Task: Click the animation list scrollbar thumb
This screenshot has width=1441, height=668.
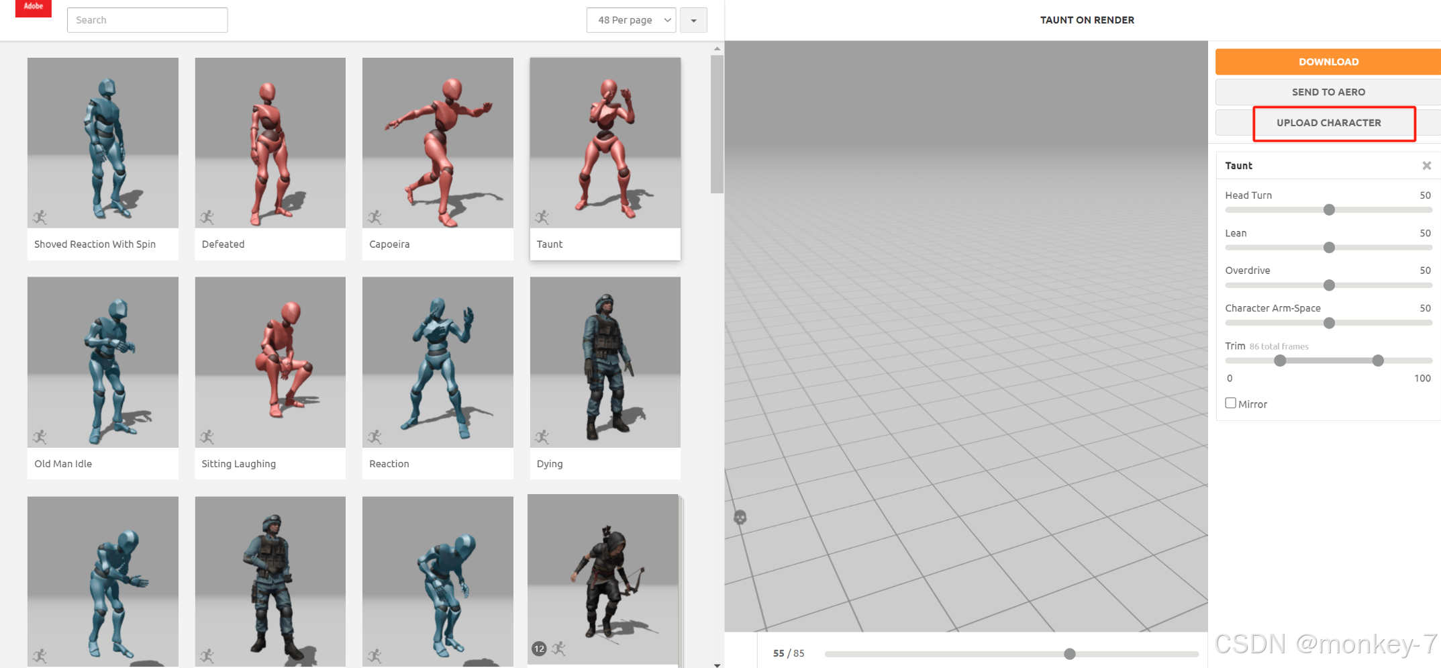Action: coord(717,124)
